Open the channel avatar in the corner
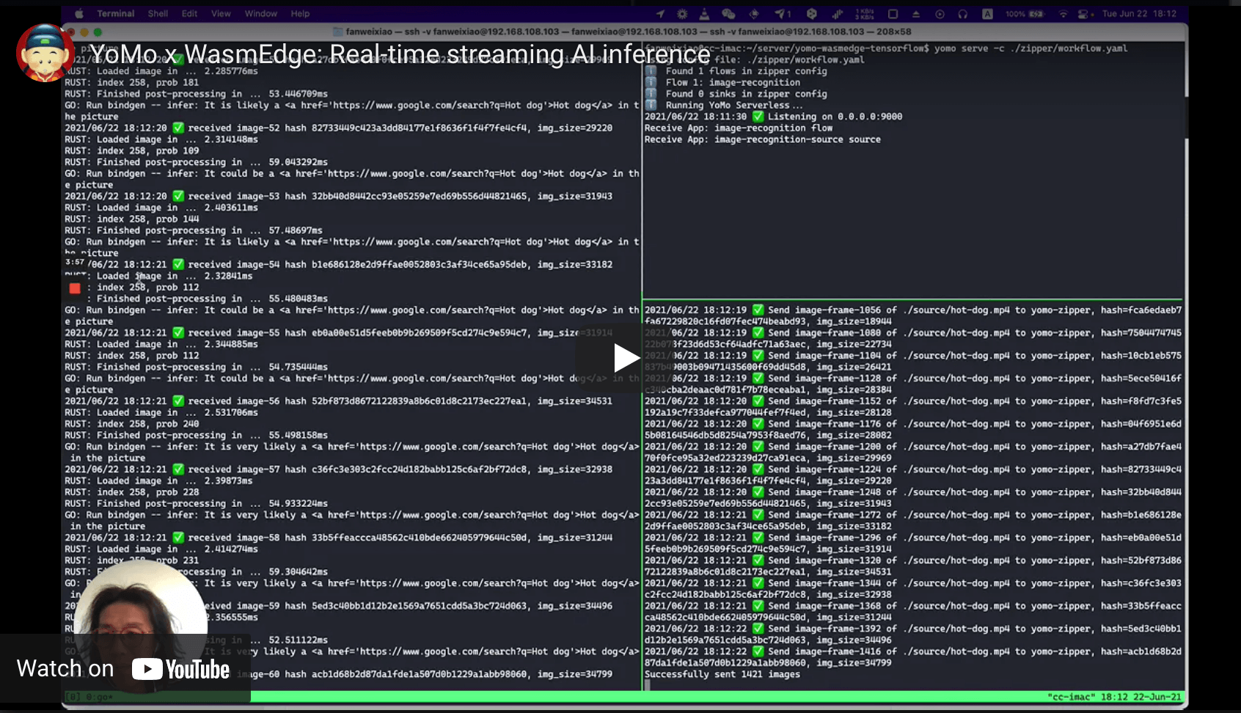Viewport: 1241px width, 713px height. 45,53
